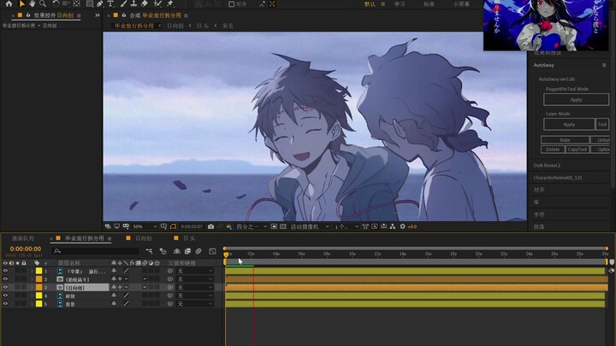This screenshot has height=346, width=616.
Task: Toggle motion blur icon in timeline
Action: (198, 251)
